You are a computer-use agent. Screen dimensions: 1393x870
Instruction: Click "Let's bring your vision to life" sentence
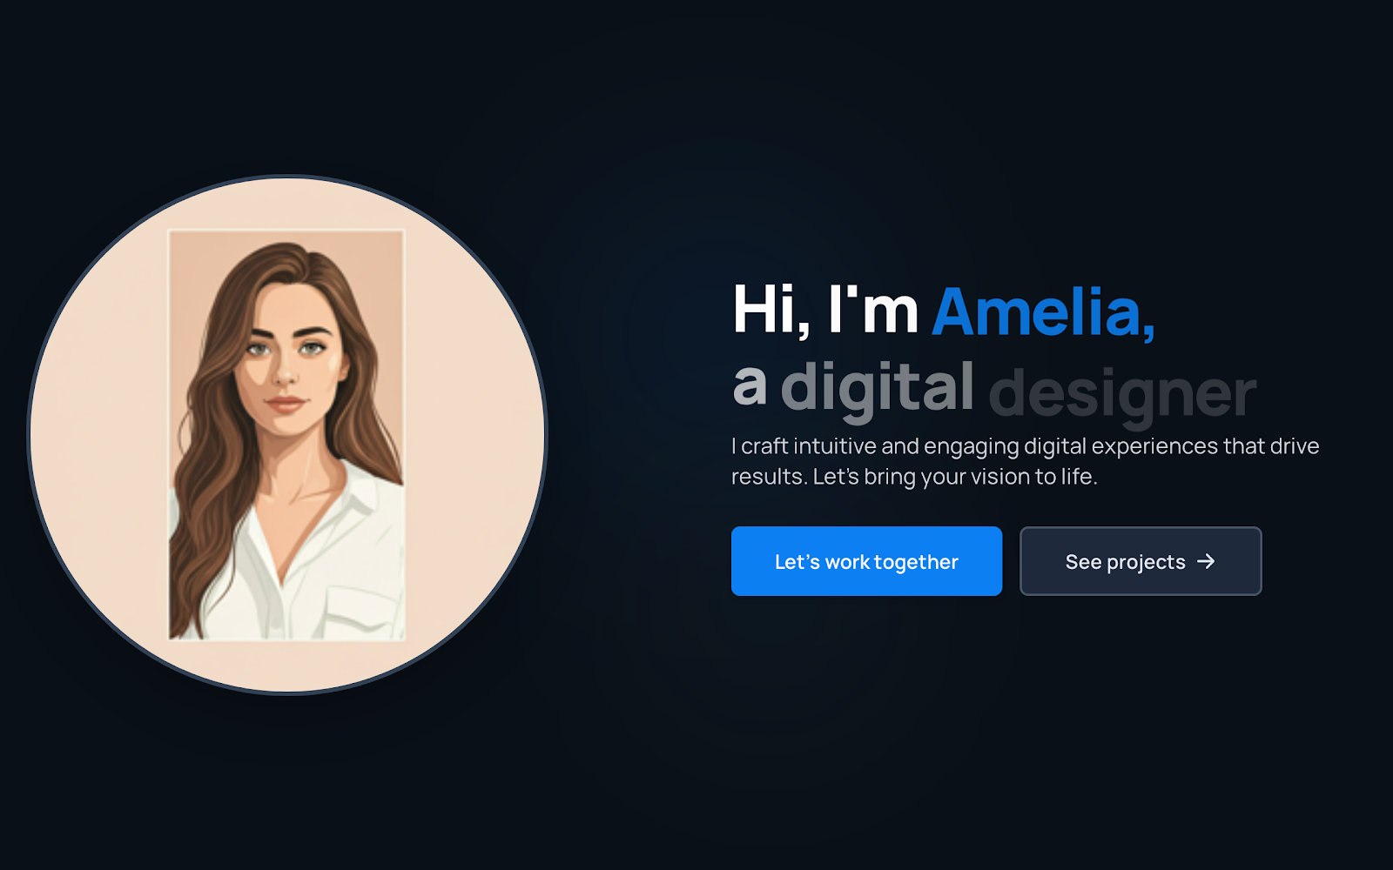click(955, 477)
